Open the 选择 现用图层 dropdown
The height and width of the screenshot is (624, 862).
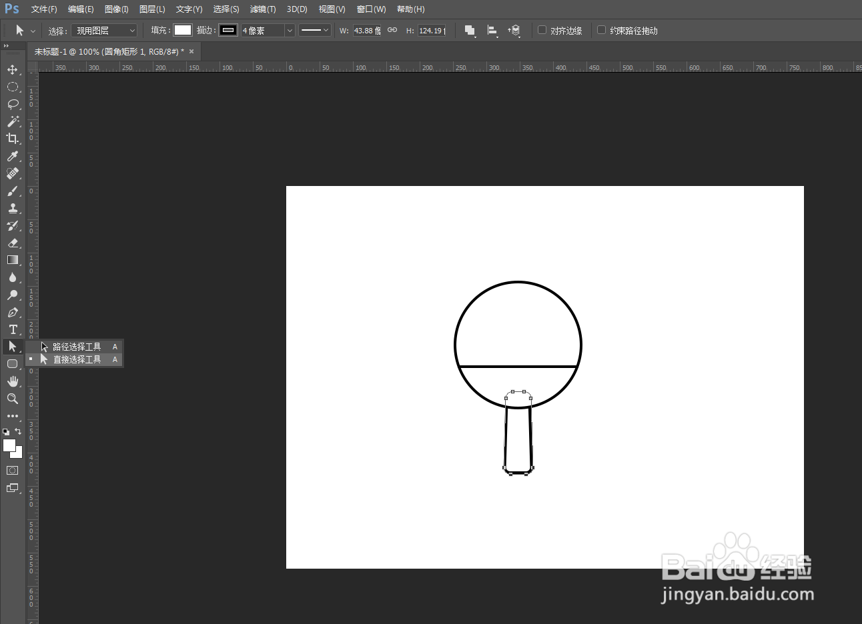tap(104, 31)
